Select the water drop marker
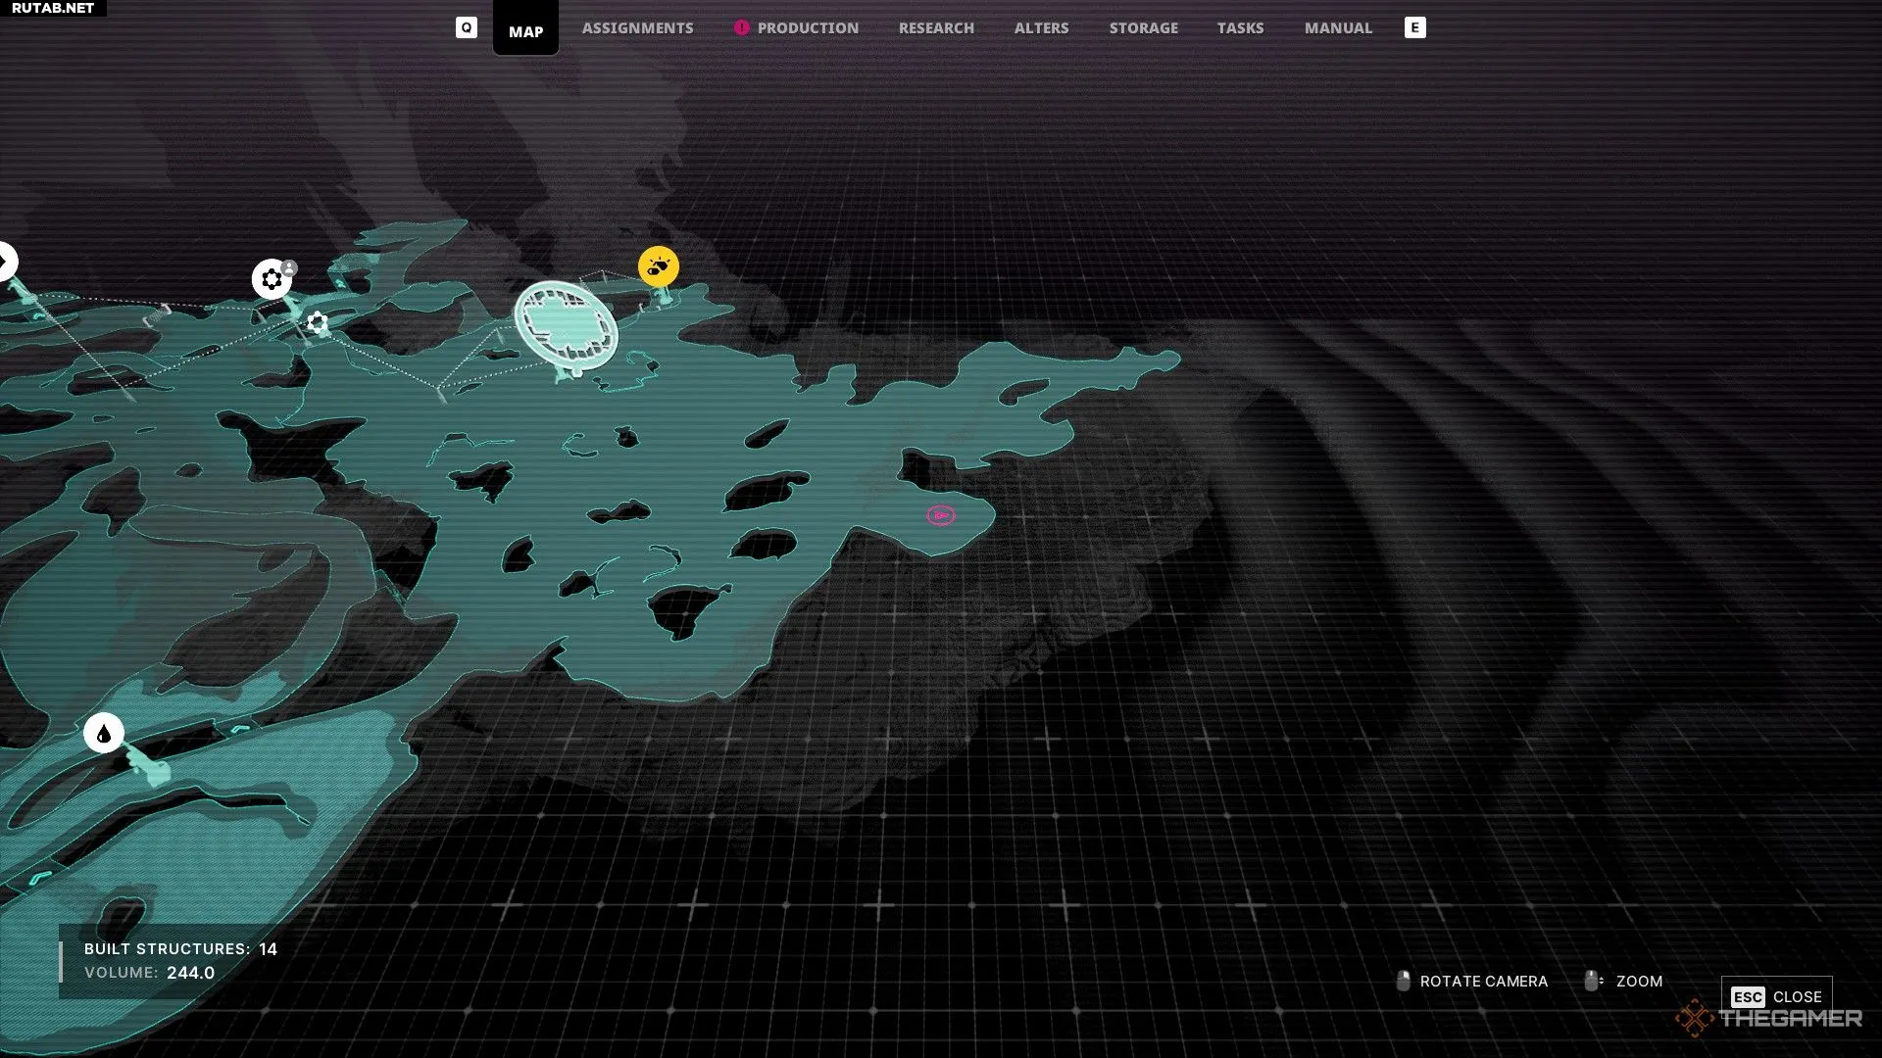 [x=104, y=733]
